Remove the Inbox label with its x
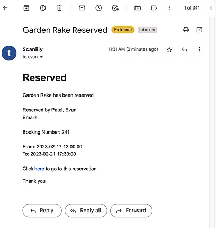Screen dimensions: 216x228 pyautogui.click(x=154, y=30)
